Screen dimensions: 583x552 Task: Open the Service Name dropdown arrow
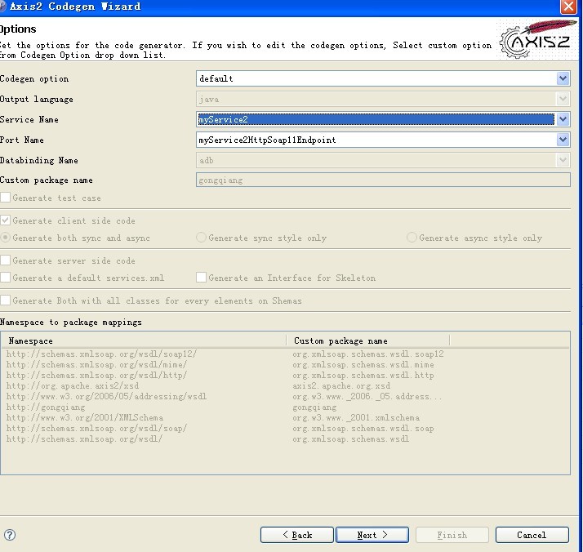pos(563,119)
